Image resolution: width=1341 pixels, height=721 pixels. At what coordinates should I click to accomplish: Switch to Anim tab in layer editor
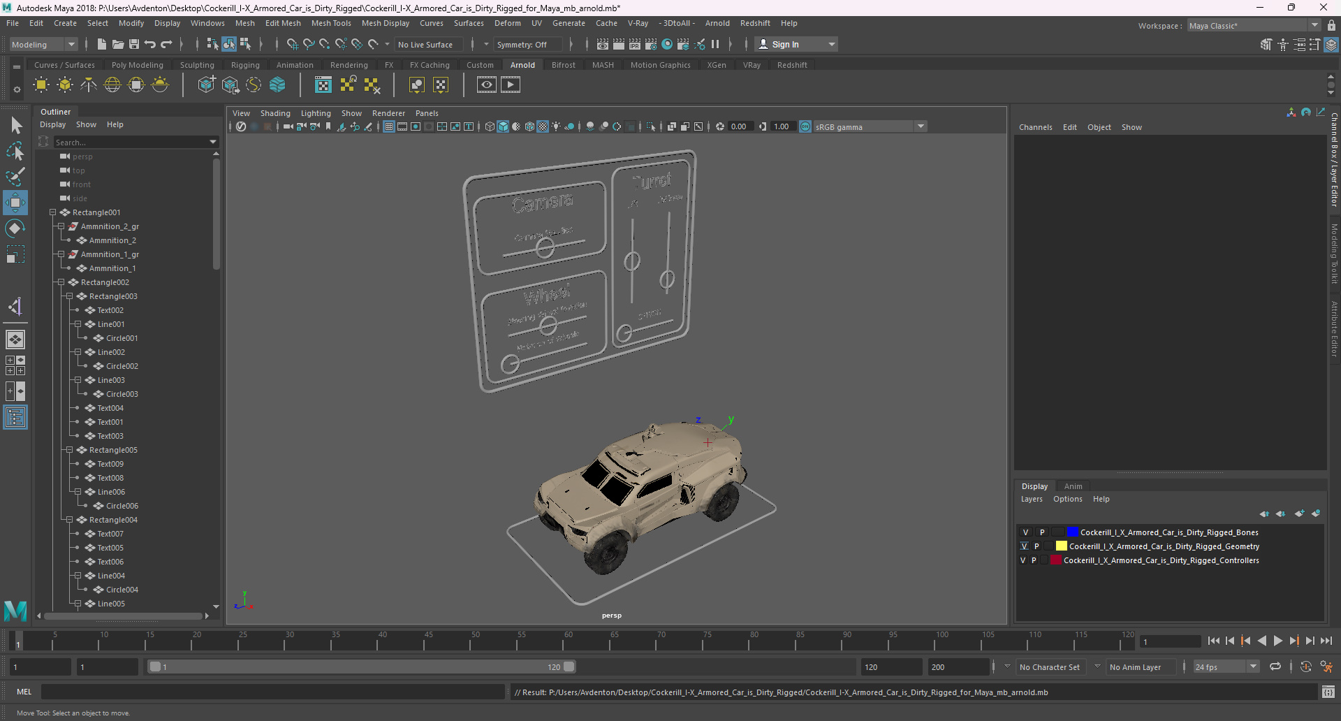(x=1073, y=486)
